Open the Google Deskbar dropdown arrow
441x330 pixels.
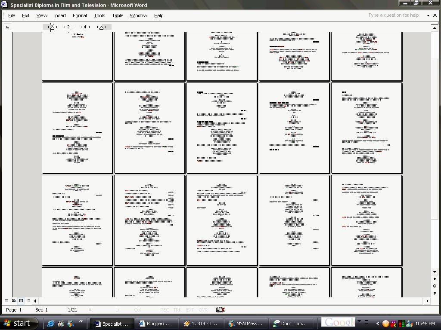359,321
